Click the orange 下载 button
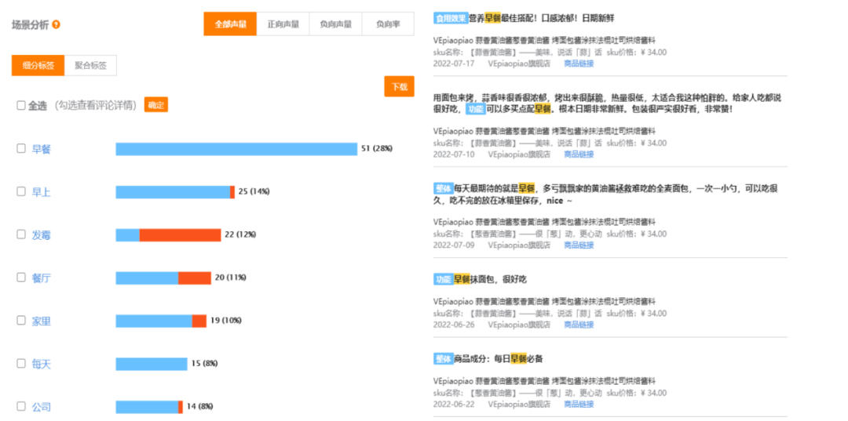The image size is (848, 421). [x=399, y=86]
